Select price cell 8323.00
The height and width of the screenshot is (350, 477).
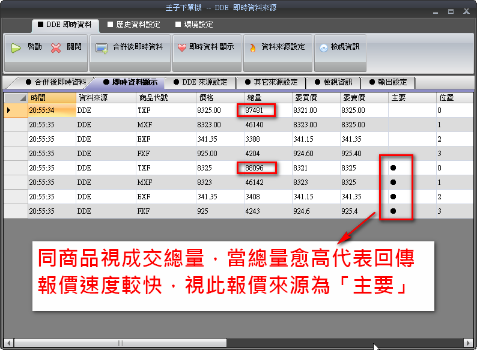220,125
